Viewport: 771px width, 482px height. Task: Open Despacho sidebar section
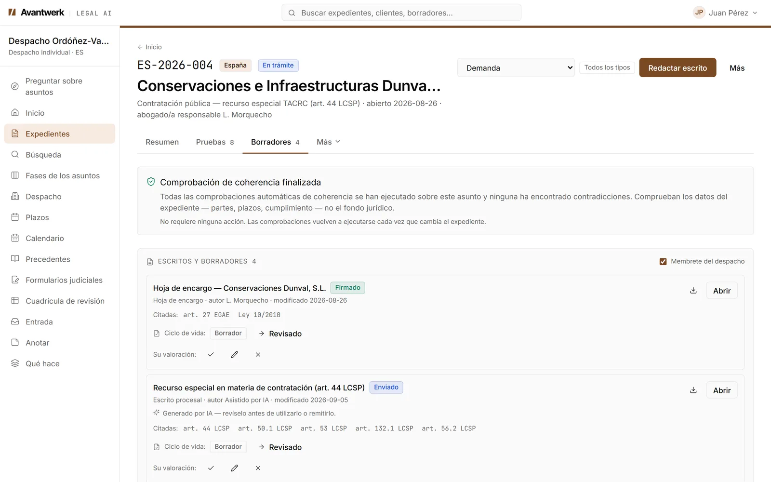[60, 197]
